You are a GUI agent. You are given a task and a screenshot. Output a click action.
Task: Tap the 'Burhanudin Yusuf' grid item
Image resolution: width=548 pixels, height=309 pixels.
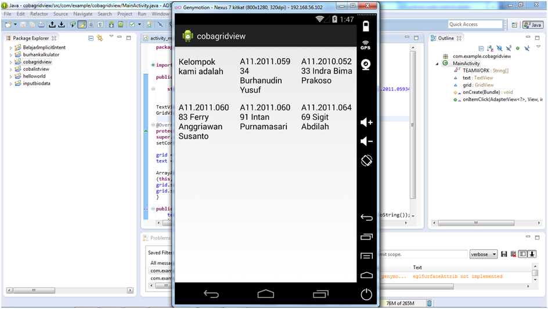(265, 76)
